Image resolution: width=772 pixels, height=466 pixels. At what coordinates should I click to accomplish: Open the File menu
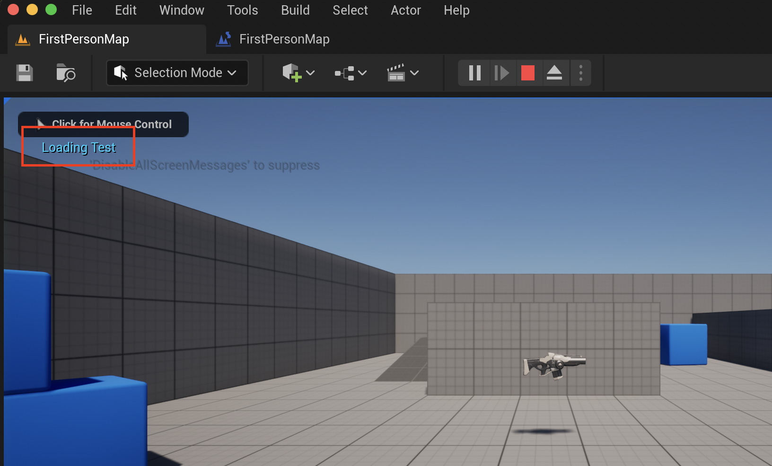point(82,10)
